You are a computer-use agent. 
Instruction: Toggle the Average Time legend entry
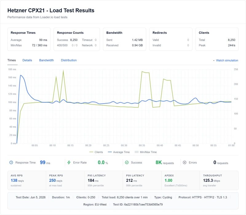119,152
